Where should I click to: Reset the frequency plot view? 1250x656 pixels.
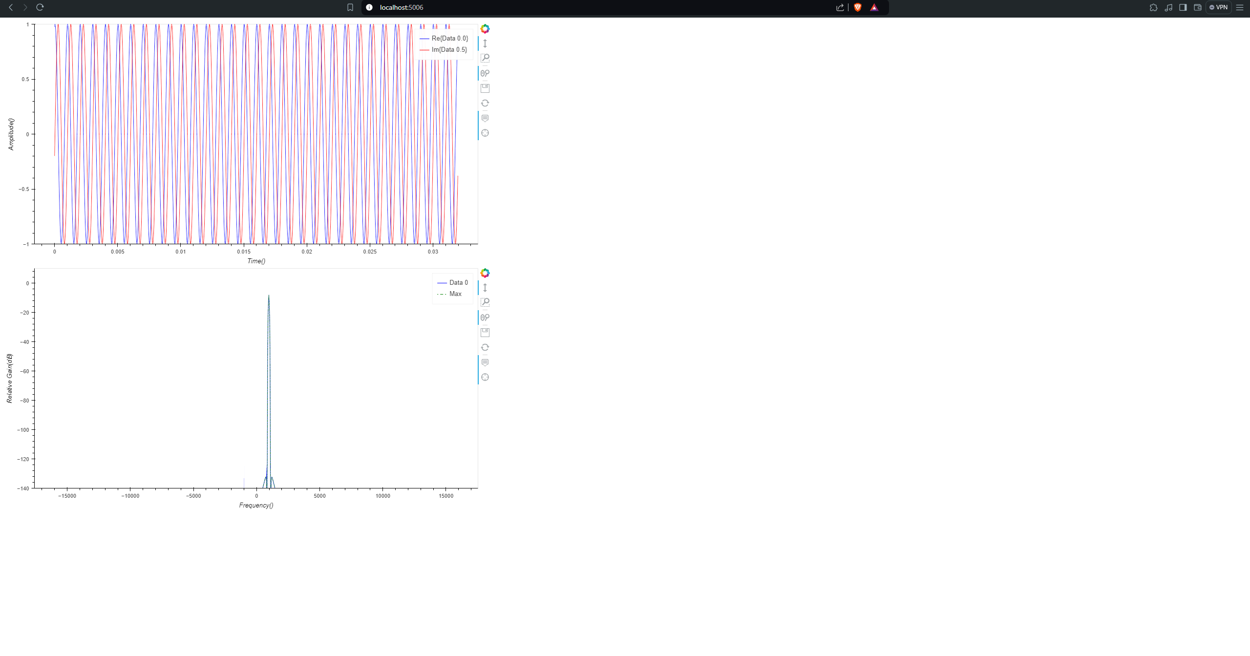[x=485, y=347]
